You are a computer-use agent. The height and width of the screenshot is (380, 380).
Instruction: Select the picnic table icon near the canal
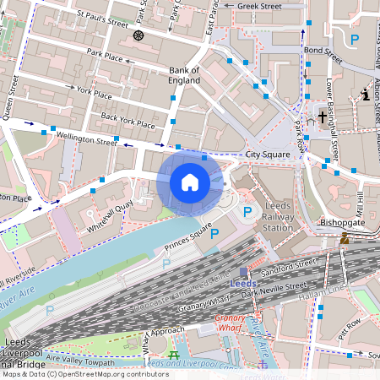pos(174,356)
